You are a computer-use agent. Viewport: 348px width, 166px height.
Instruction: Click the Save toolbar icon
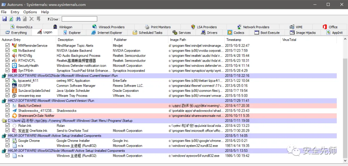tap(5, 19)
